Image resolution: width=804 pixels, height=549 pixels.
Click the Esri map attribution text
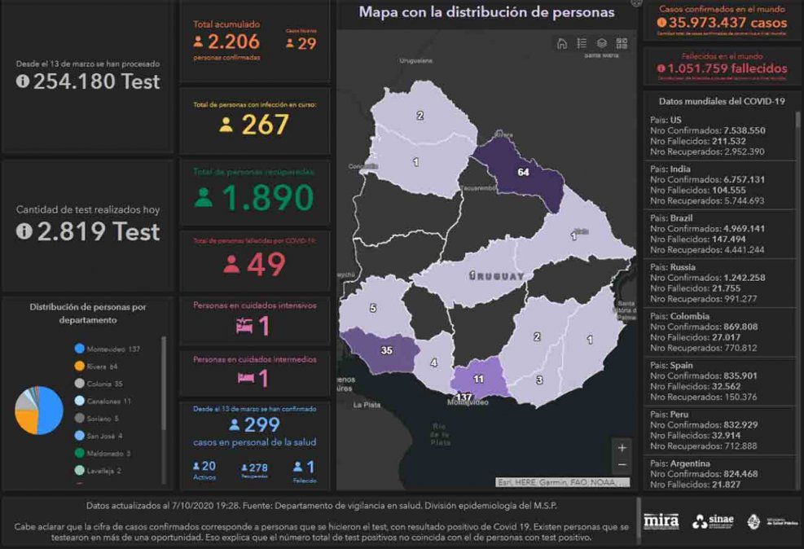pyautogui.click(x=562, y=482)
